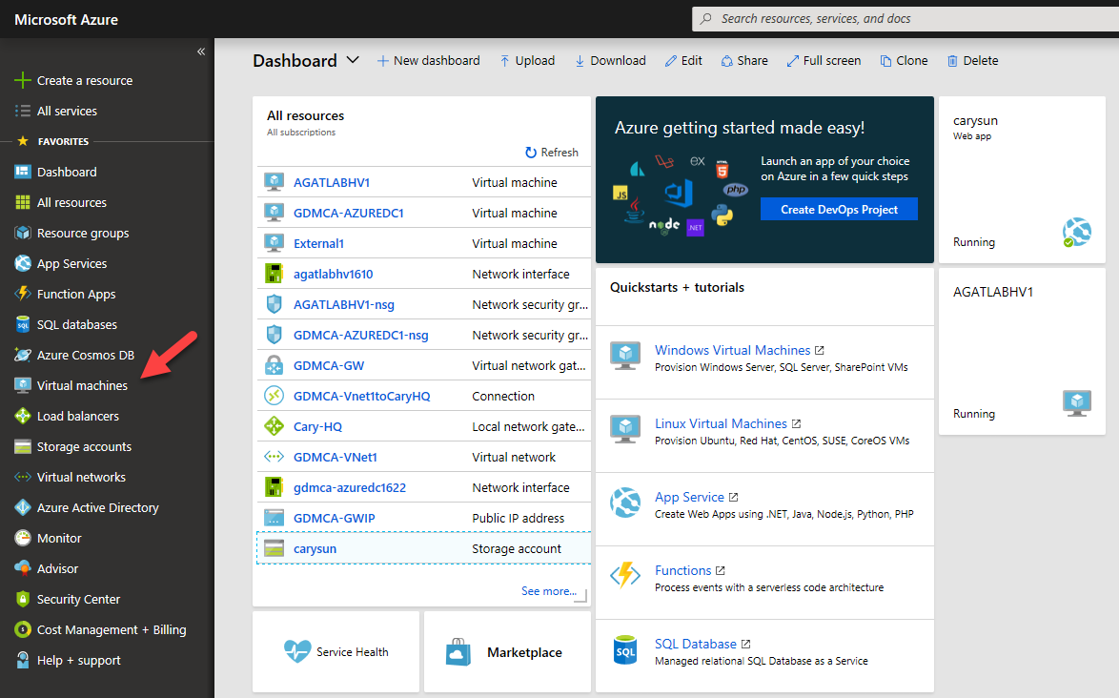1119x698 pixels.
Task: Click the SQL databases icon in sidebar
Action: pyautogui.click(x=23, y=324)
